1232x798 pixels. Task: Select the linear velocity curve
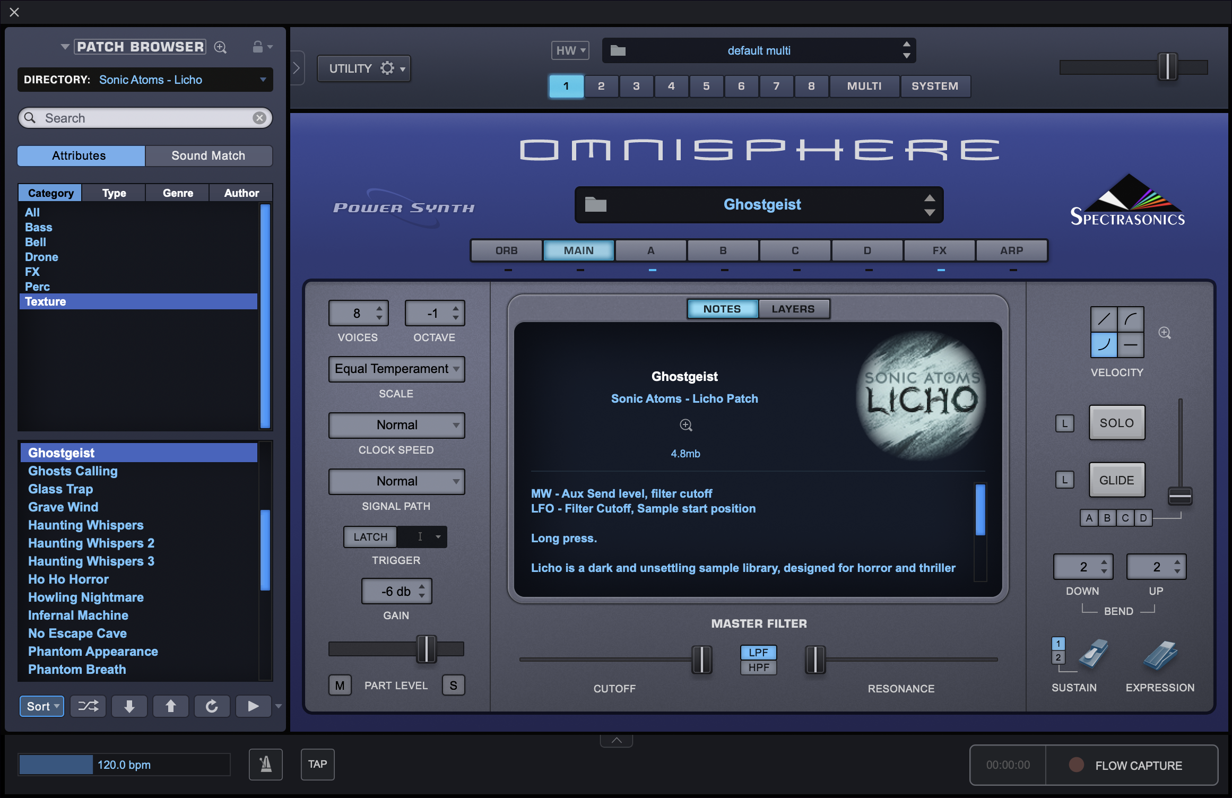pyautogui.click(x=1104, y=319)
